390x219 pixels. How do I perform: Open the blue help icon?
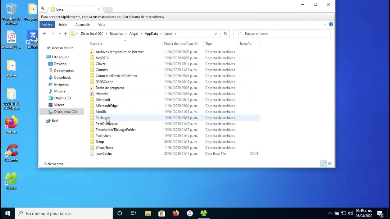click(x=331, y=24)
